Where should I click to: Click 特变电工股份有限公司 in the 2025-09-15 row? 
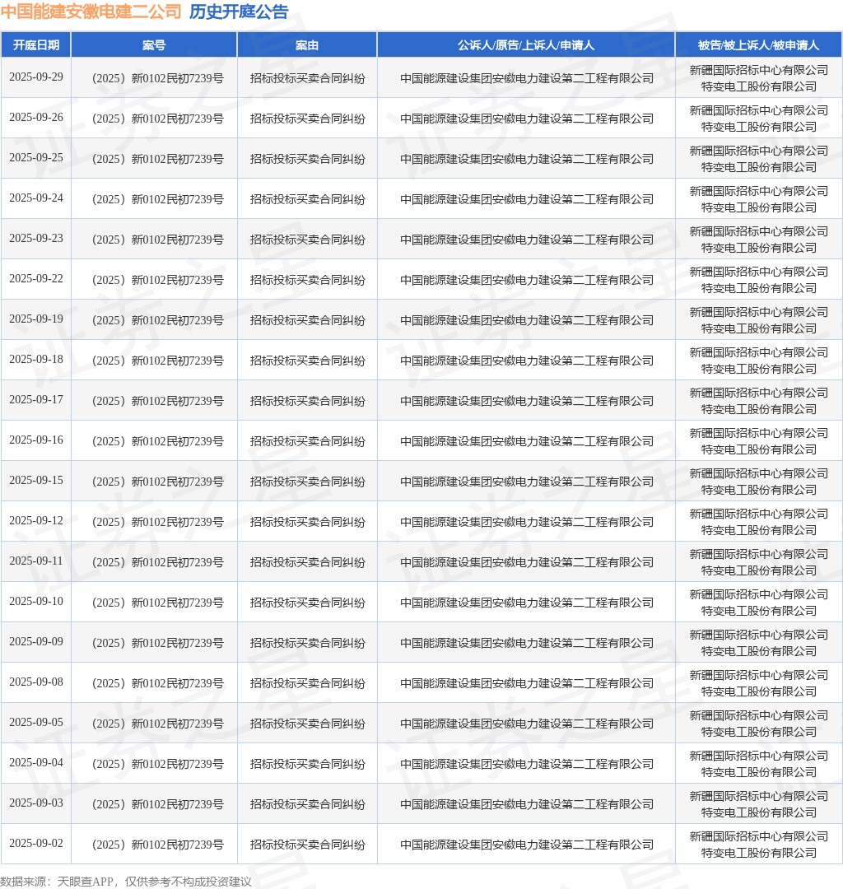click(758, 489)
